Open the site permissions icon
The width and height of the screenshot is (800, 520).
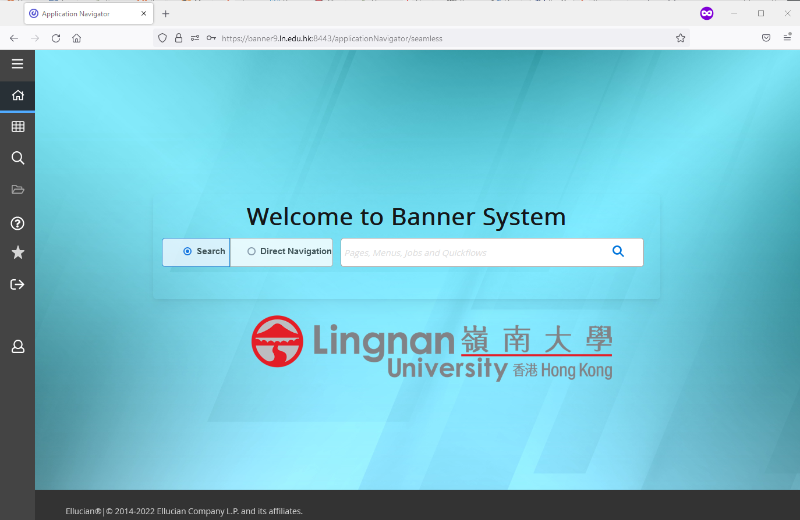(195, 38)
